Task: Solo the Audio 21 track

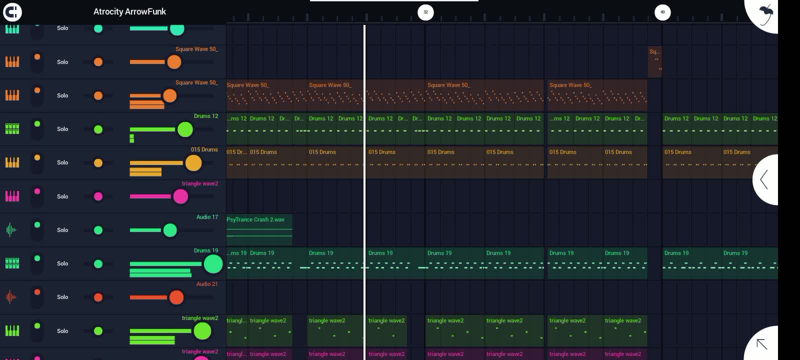Action: point(62,297)
